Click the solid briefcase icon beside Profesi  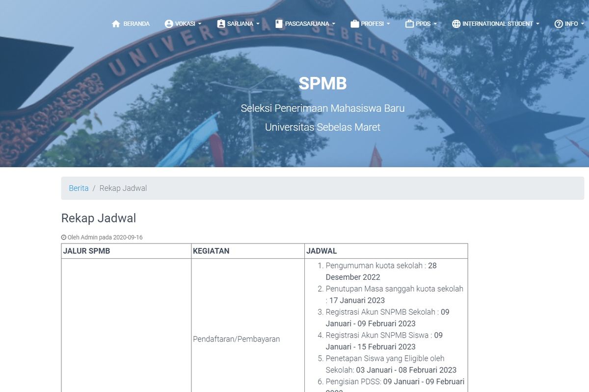(x=354, y=24)
